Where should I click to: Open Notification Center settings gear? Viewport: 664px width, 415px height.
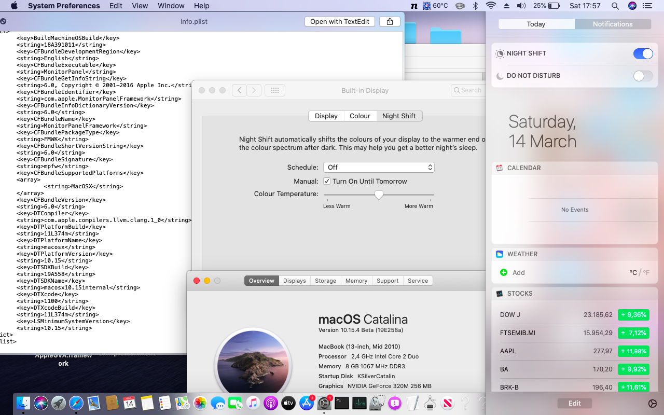[653, 404]
